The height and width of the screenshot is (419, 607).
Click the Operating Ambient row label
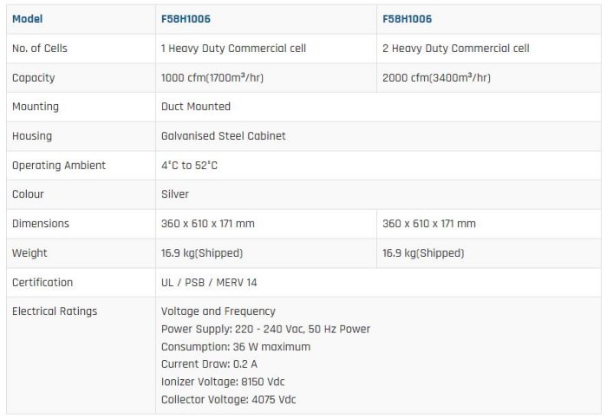tap(59, 166)
